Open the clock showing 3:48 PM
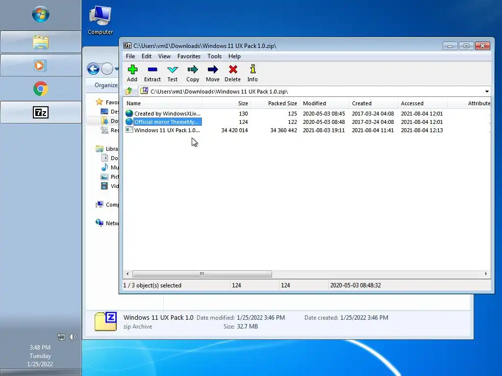502x376 pixels. click(40, 355)
